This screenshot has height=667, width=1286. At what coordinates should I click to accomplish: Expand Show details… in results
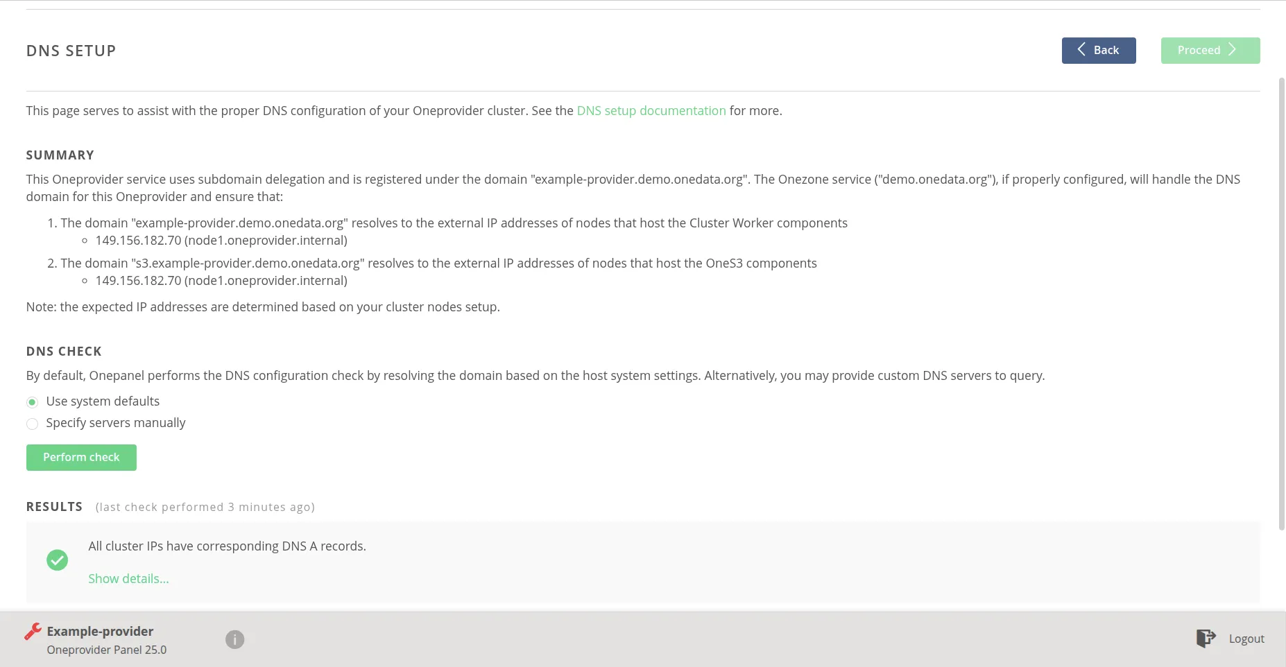[128, 579]
